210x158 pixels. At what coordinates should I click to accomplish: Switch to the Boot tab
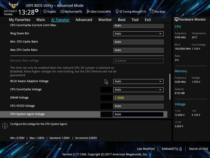pos(122,20)
